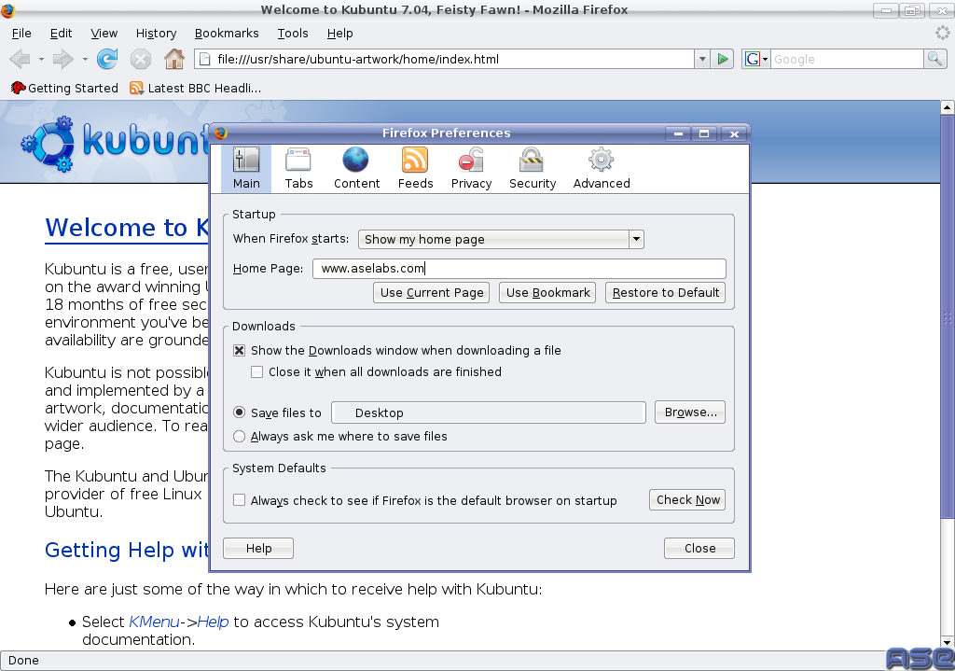Open the Help menu in menu bar
955x671 pixels.
tap(339, 34)
